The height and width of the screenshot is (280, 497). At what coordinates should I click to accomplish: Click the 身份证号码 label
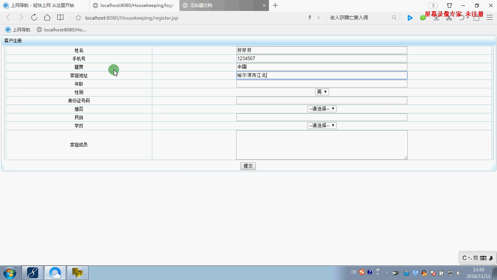pyautogui.click(x=79, y=101)
